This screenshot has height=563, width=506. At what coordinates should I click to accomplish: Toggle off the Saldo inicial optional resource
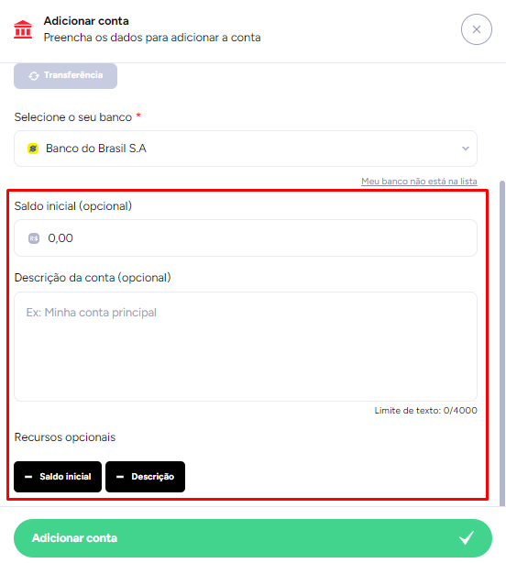[x=58, y=477]
